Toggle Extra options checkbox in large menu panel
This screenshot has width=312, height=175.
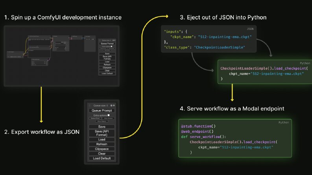109,115
